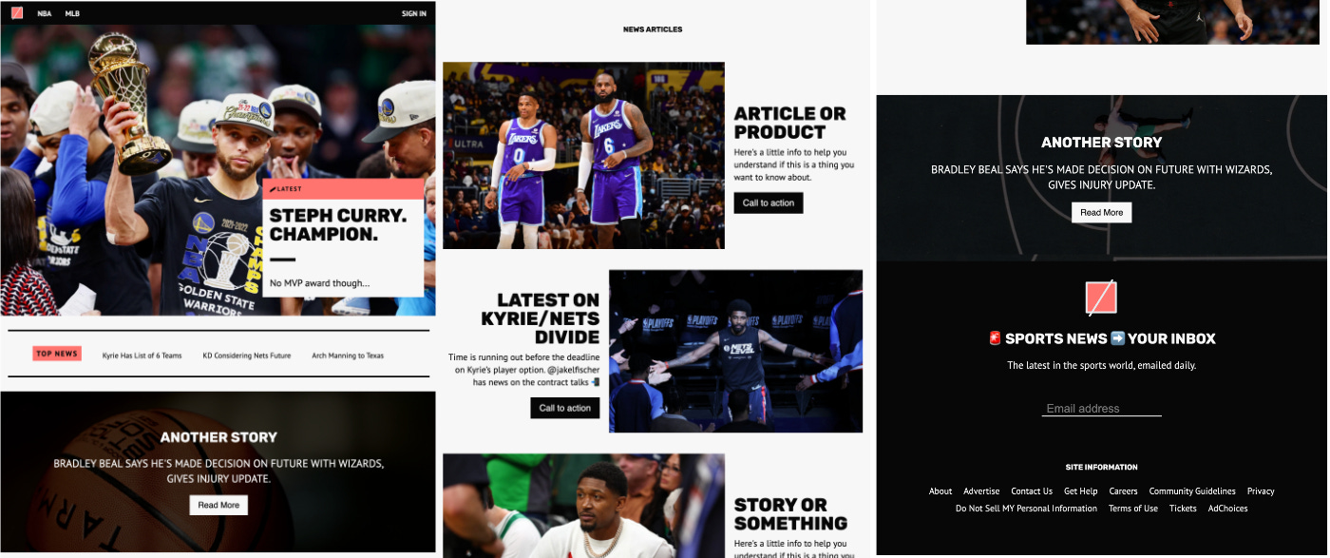The height and width of the screenshot is (558, 1330).
Task: Open the Tickets footer link
Action: click(1183, 509)
